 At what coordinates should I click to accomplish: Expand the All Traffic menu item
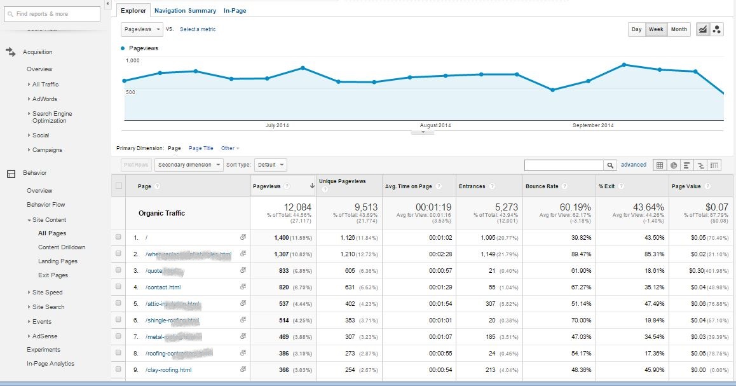pos(45,84)
